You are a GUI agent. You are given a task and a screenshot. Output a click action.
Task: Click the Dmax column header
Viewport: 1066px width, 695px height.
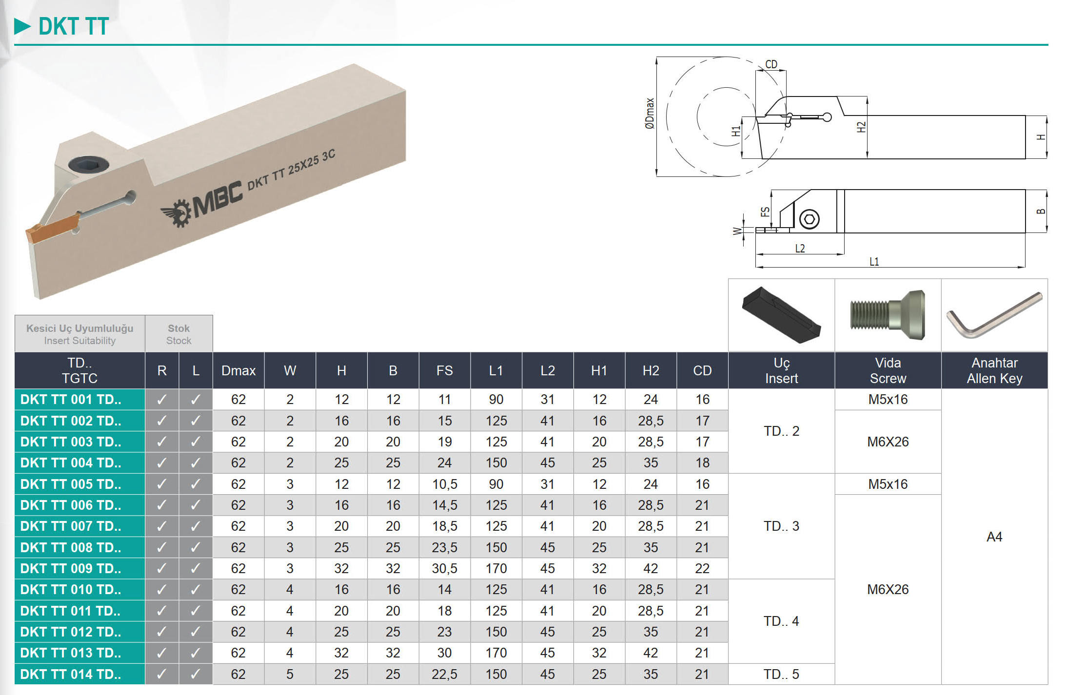point(238,371)
